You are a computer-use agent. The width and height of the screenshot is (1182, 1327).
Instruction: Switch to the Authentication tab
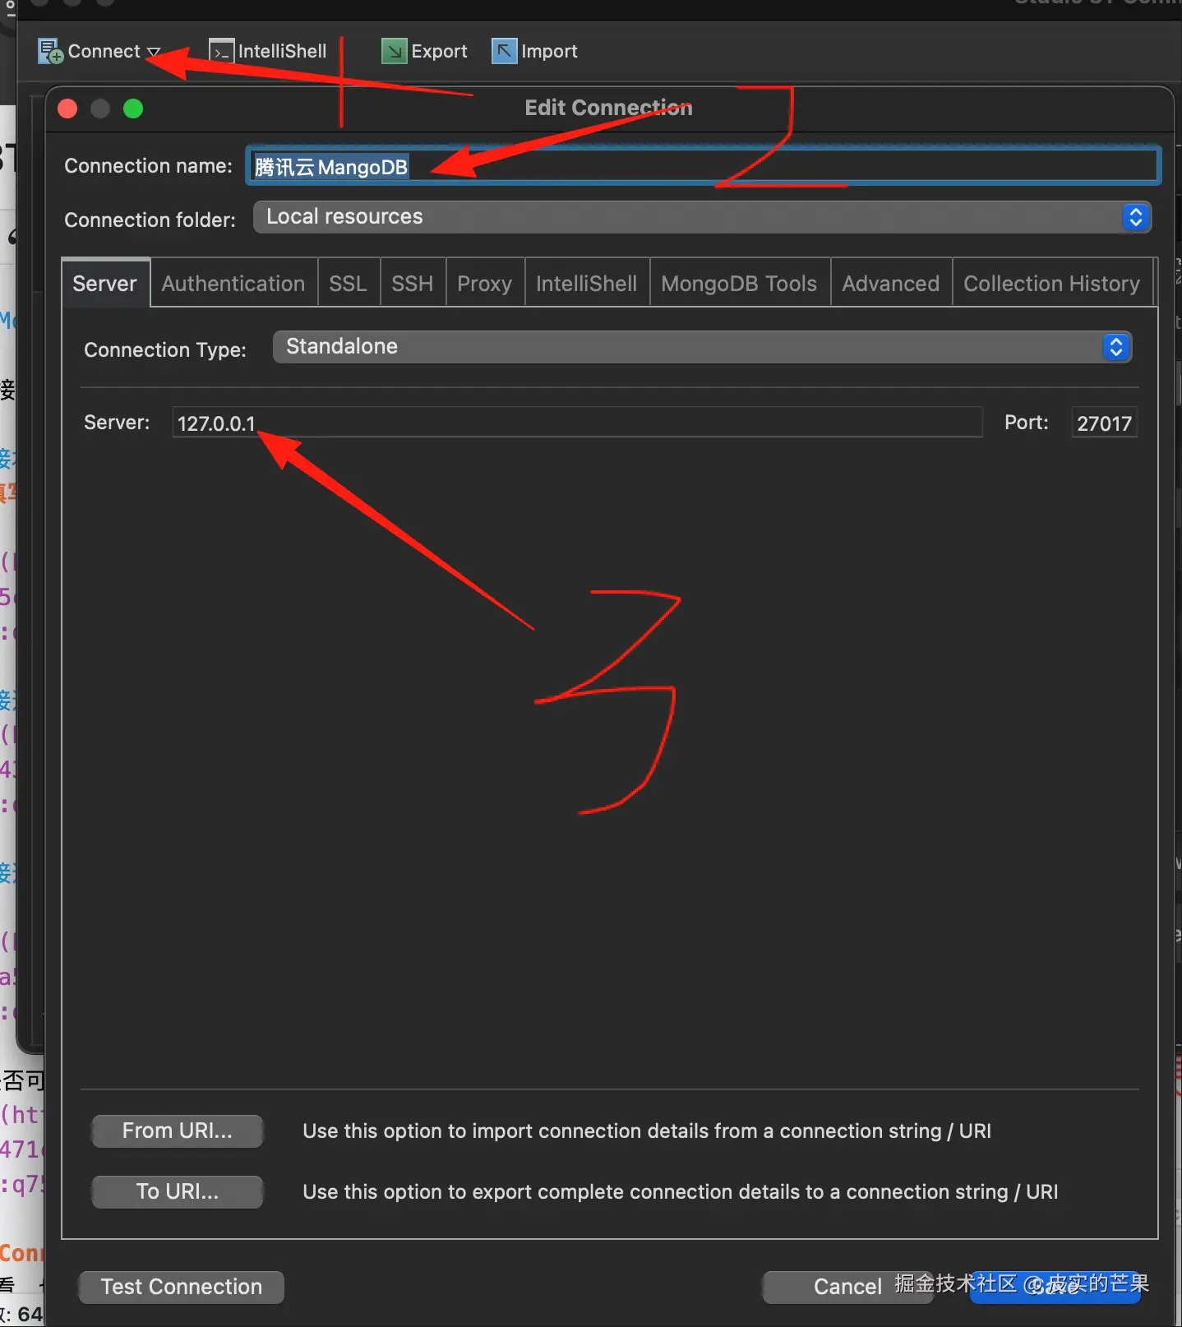pyautogui.click(x=233, y=284)
